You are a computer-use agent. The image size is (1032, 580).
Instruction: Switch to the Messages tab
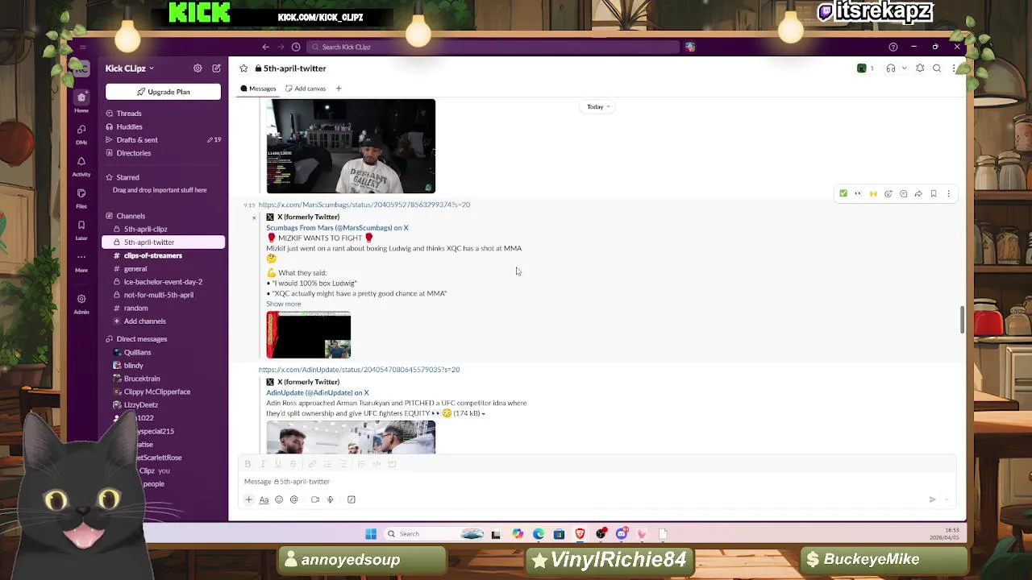click(x=258, y=89)
